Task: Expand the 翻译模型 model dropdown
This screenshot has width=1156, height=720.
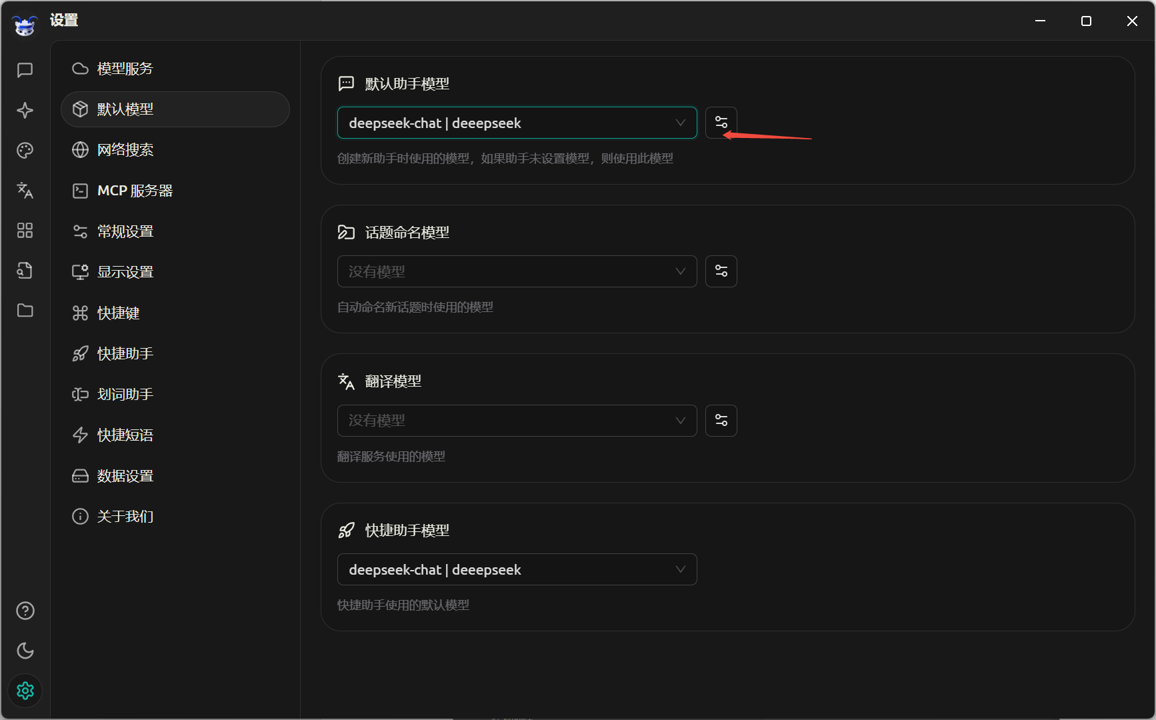Action: point(517,421)
